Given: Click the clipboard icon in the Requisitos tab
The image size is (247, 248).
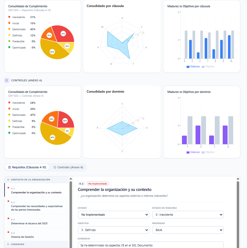Looking at the screenshot, I should click(9, 167).
